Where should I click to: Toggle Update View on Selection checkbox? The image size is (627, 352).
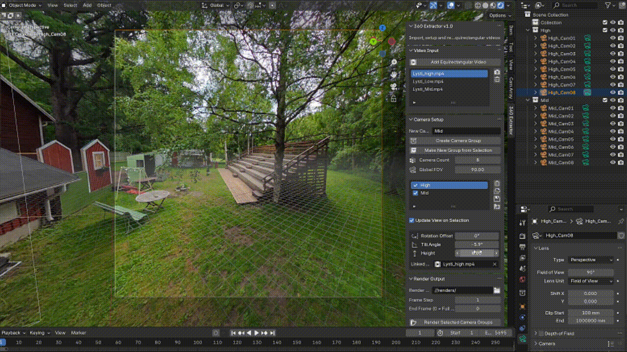[411, 220]
